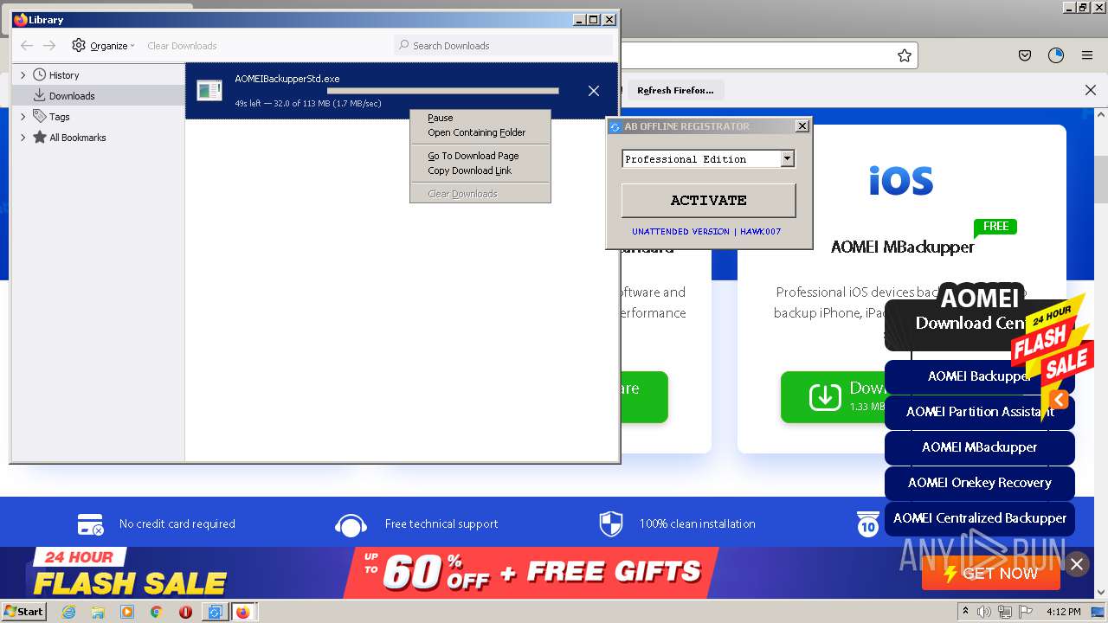Expand the History tree node
Screen dimensions: 1108x623
pos(23,75)
